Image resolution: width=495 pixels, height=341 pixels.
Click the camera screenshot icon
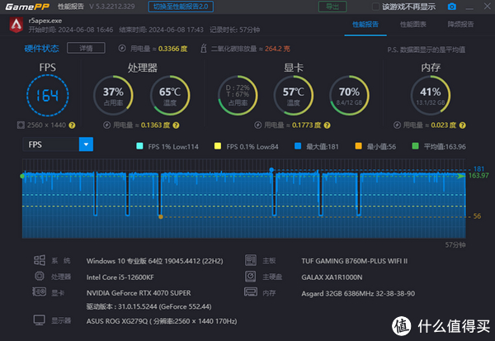(x=452, y=7)
